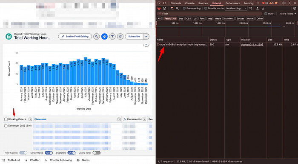This screenshot has height=164, width=298.
Task: Open the apppart3-4.js:2593 initiator link
Action: pos(252,45)
